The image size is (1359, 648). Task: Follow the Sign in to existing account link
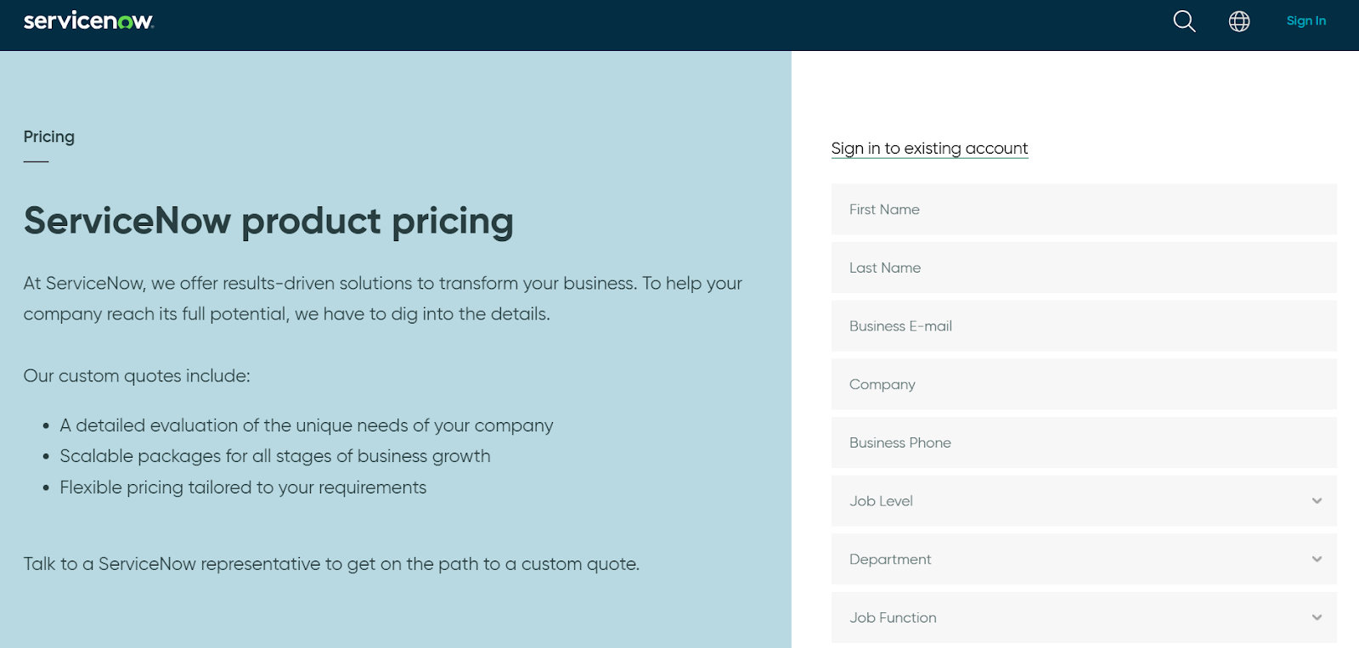pos(929,149)
